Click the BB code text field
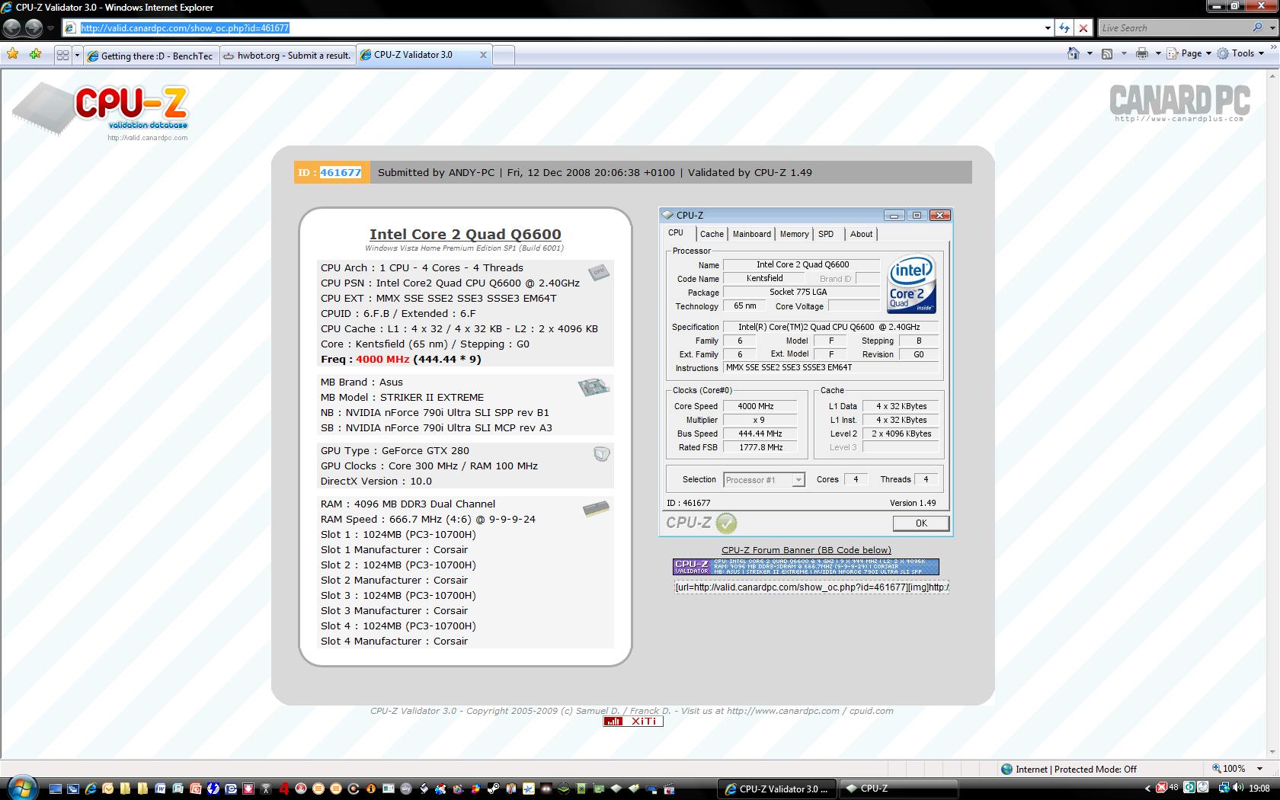This screenshot has height=800, width=1280. 811,587
